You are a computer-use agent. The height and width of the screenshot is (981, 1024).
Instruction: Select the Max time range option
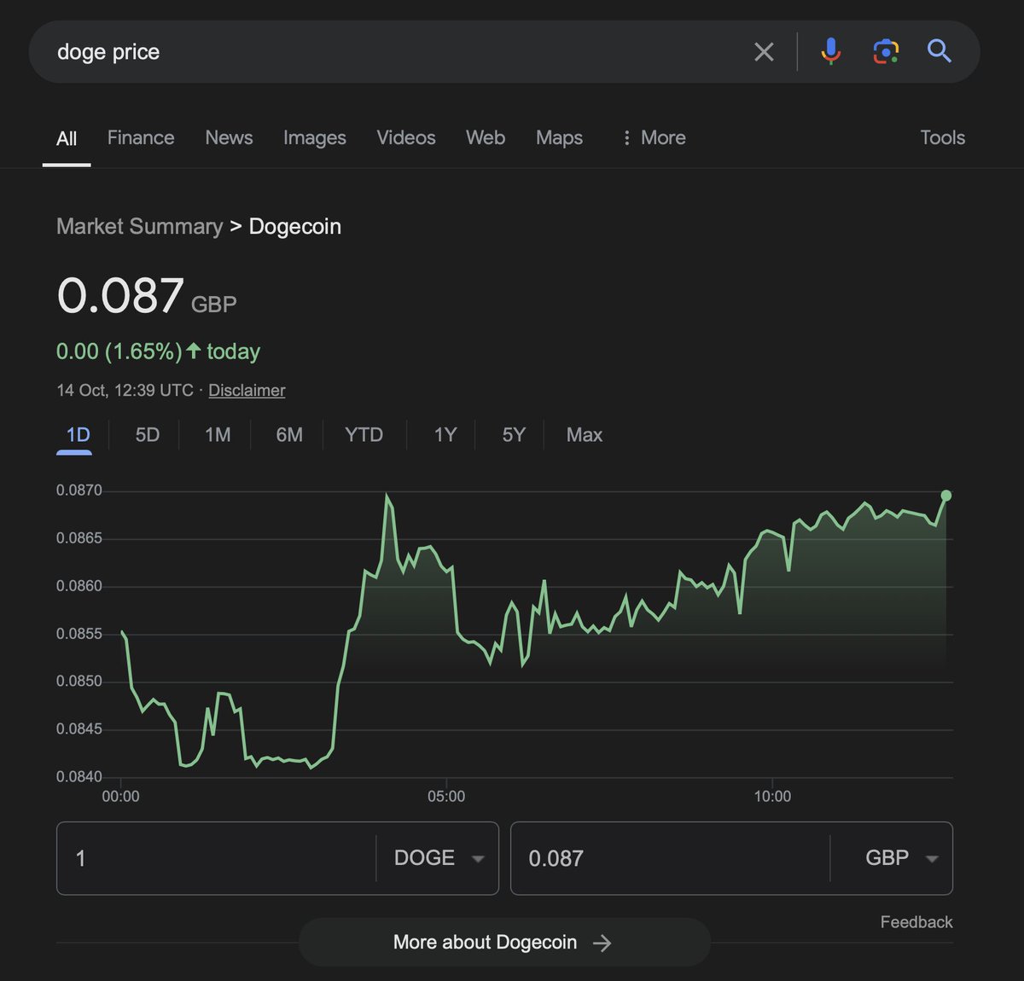pos(584,434)
